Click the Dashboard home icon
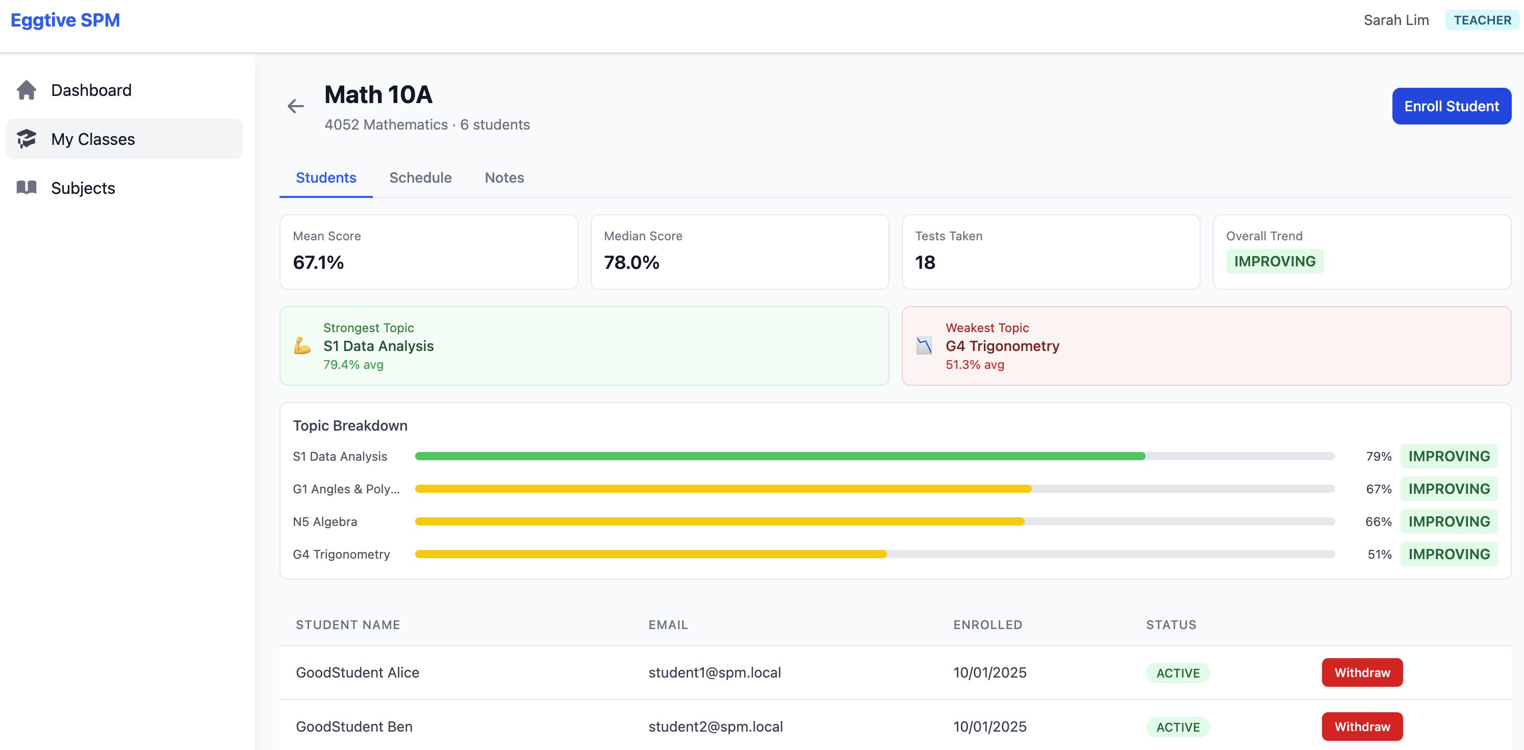Viewport: 1524px width, 750px height. (x=27, y=90)
